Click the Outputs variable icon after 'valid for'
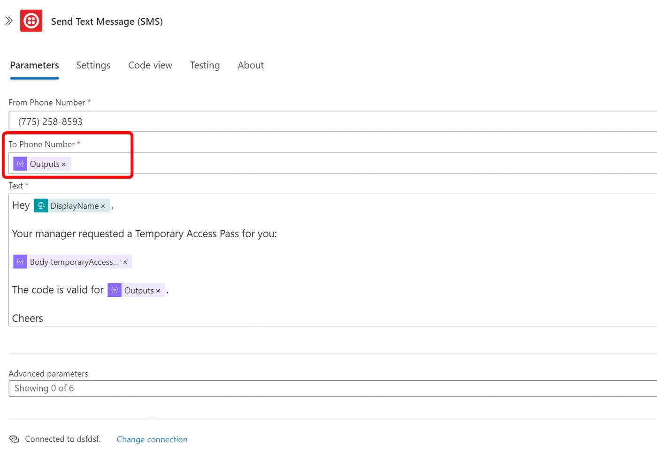The width and height of the screenshot is (657, 474). click(x=115, y=290)
